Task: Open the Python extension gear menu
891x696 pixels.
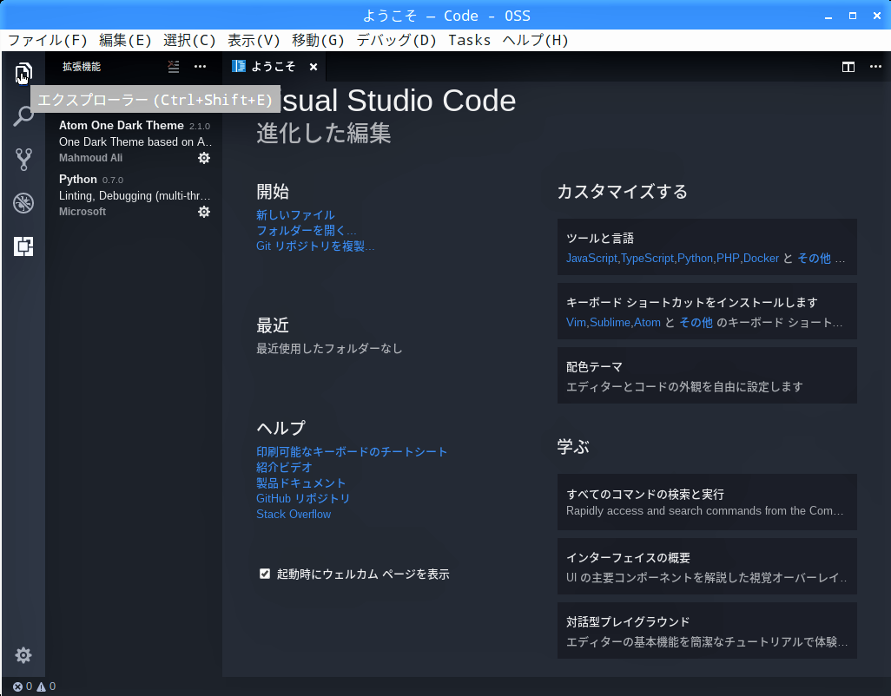Action: click(x=204, y=212)
